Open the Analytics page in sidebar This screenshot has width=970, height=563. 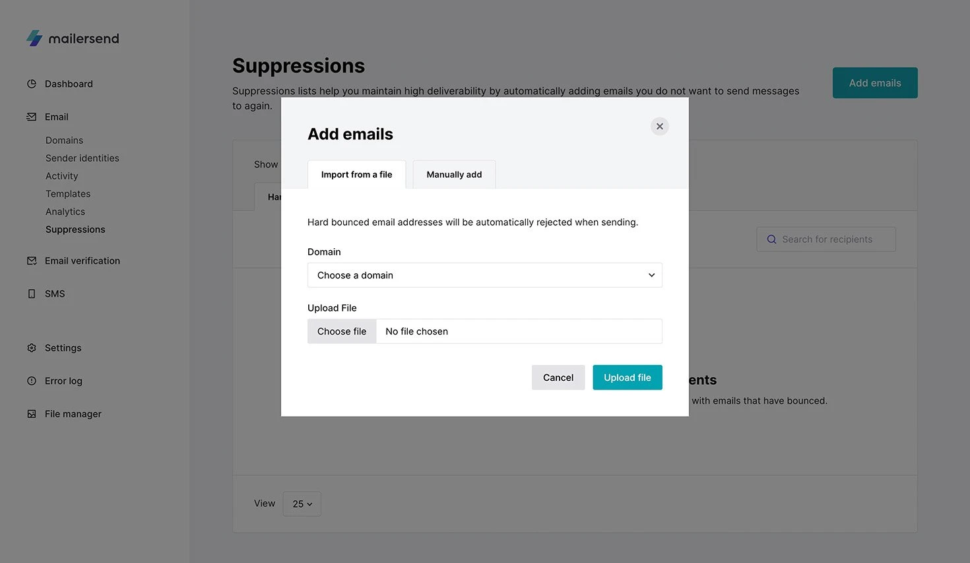65,212
